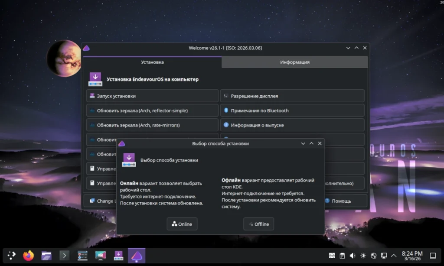Screen dimensions: 444x266
Task: Open the display settings monitor icon in taskbar
Action: 101,256
